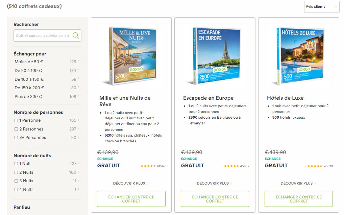Click star rating of Escapade en Europe
The width and height of the screenshot is (344, 215).
[x=230, y=166]
